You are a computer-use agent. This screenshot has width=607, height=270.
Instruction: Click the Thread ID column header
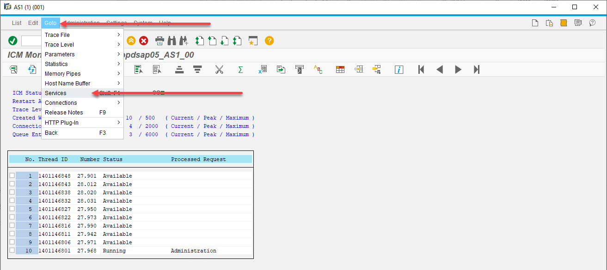(x=53, y=159)
